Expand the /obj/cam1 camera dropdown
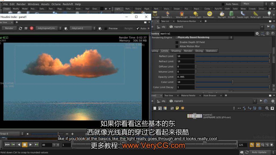Image resolution: width=276 pixels, height=155 pixels. (x=94, y=28)
